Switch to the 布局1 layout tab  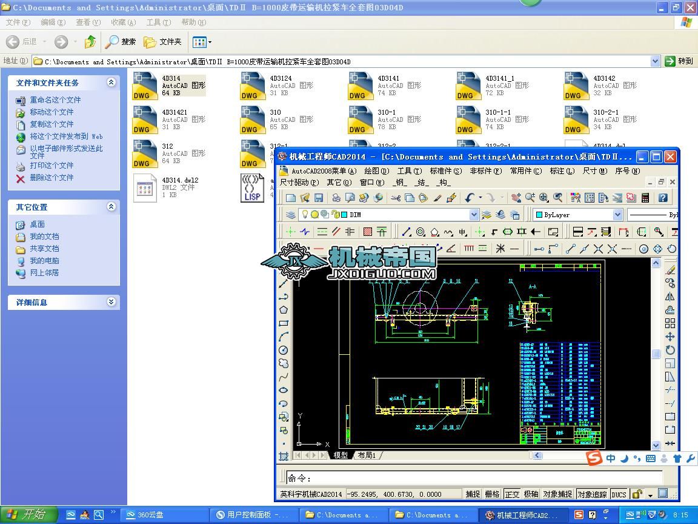click(x=366, y=455)
